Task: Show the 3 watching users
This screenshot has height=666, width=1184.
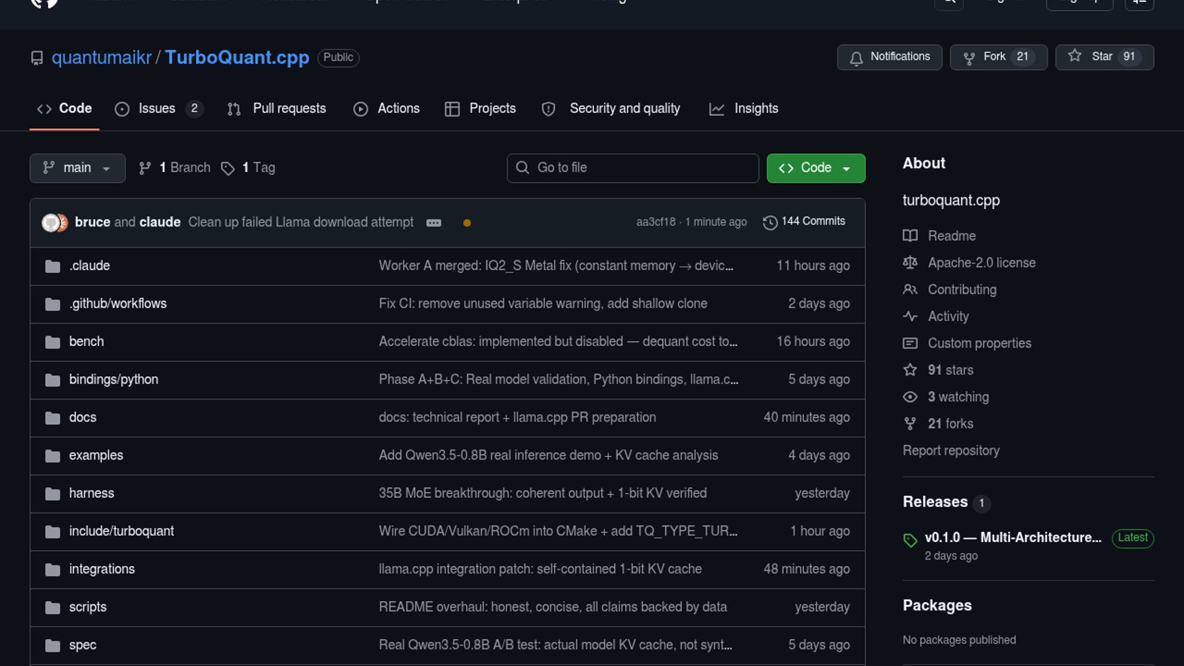Action: (958, 397)
